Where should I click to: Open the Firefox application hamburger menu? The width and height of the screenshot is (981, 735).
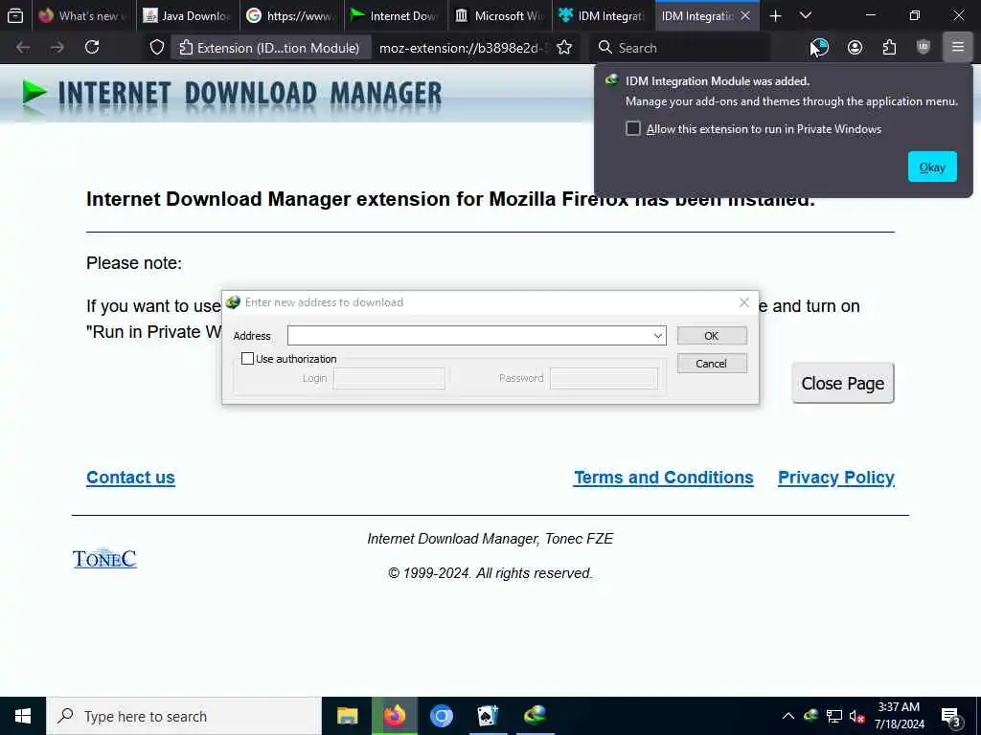(957, 48)
